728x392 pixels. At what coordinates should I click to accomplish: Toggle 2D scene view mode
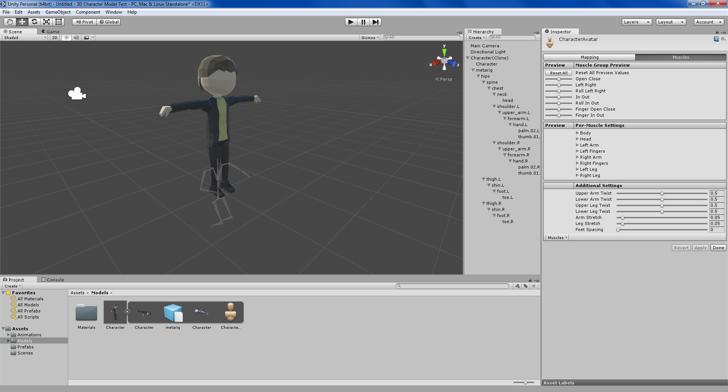(x=55, y=37)
